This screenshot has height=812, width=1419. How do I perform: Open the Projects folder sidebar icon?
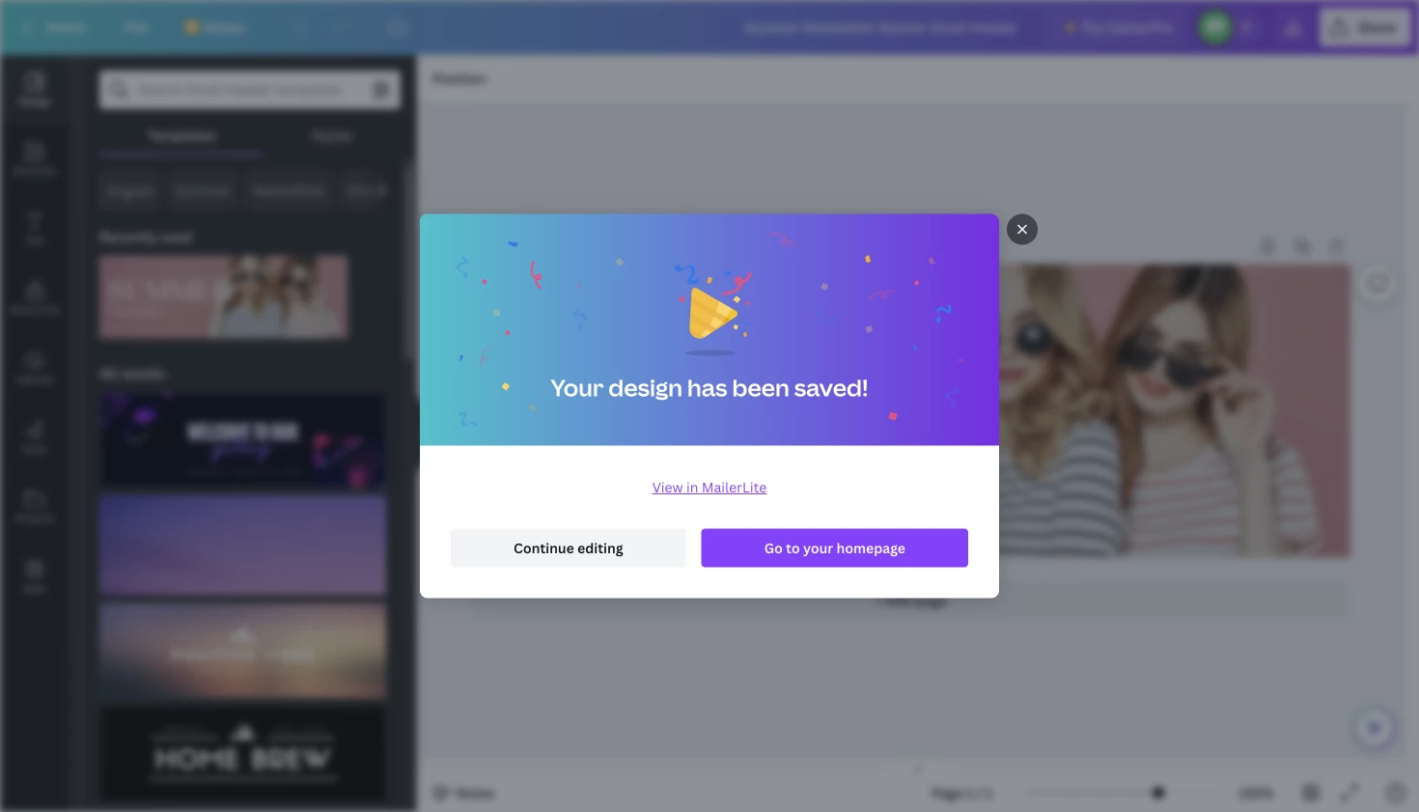(x=35, y=504)
